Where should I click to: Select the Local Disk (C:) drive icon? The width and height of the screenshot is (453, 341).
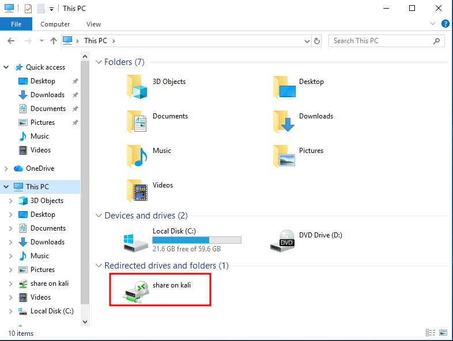tap(136, 242)
